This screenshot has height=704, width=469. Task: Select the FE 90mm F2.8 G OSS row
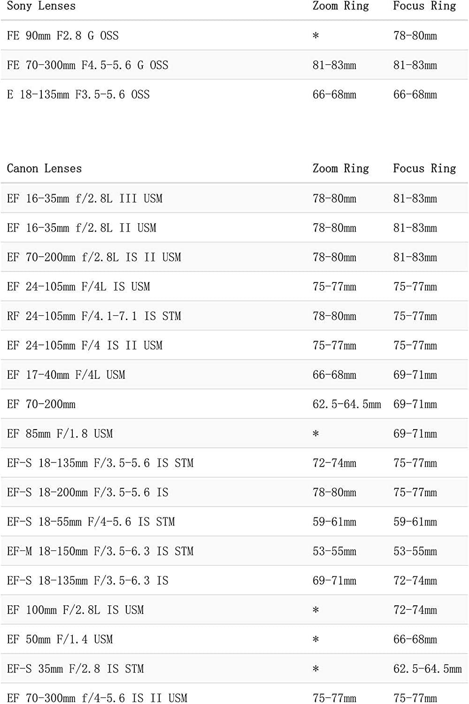63,36
